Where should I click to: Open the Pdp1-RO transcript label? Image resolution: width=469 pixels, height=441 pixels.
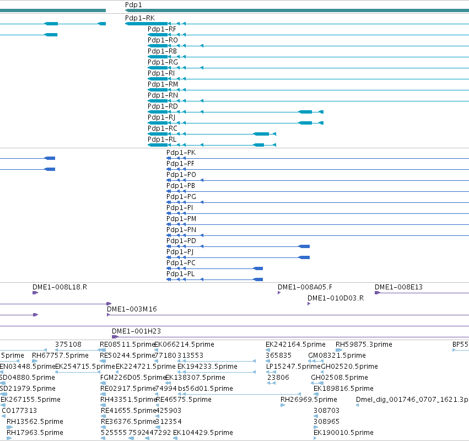click(x=163, y=40)
